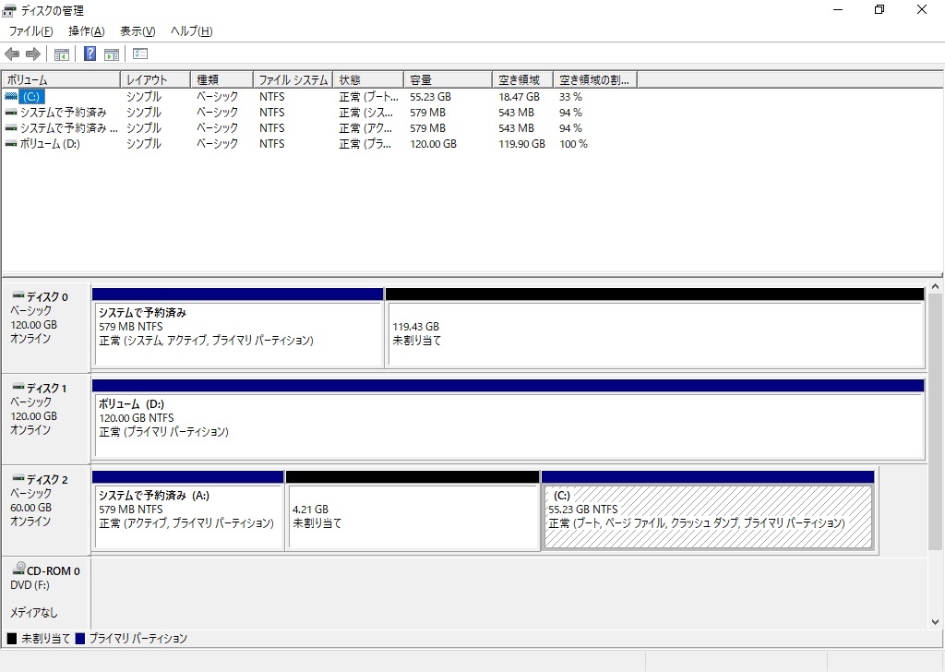This screenshot has width=945, height=672.
Task: Sort by the レイアウト column header
Action: click(x=155, y=79)
